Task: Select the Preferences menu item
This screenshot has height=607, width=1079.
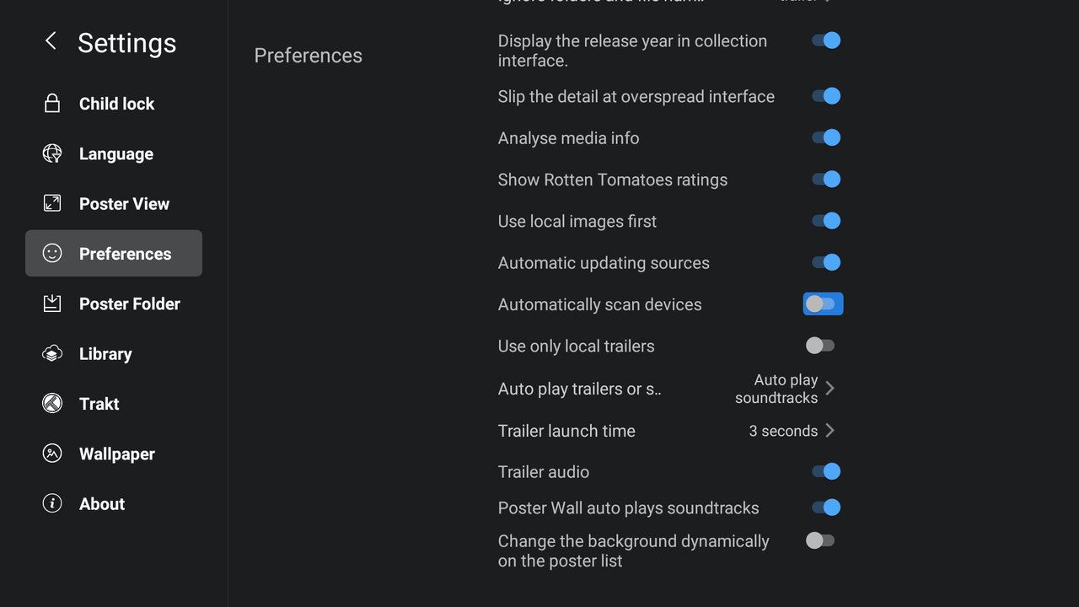Action: click(x=114, y=253)
